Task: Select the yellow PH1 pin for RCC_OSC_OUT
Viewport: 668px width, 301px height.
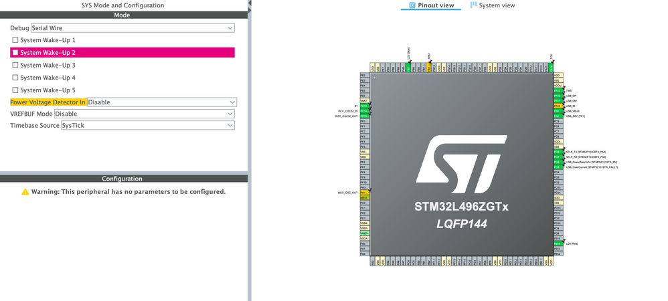Action: point(365,193)
